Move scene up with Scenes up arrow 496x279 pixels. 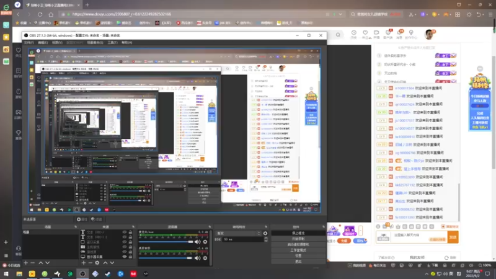pyautogui.click(x=41, y=263)
